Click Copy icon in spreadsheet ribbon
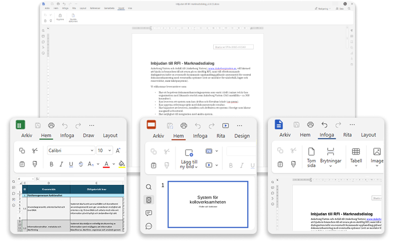This screenshot has width=395, height=247. coord(22,151)
